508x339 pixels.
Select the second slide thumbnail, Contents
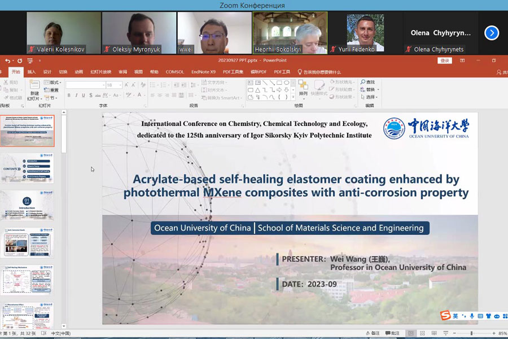point(27,168)
